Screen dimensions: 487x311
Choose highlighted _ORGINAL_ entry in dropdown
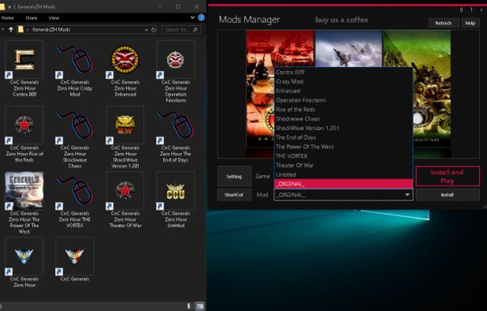(344, 184)
